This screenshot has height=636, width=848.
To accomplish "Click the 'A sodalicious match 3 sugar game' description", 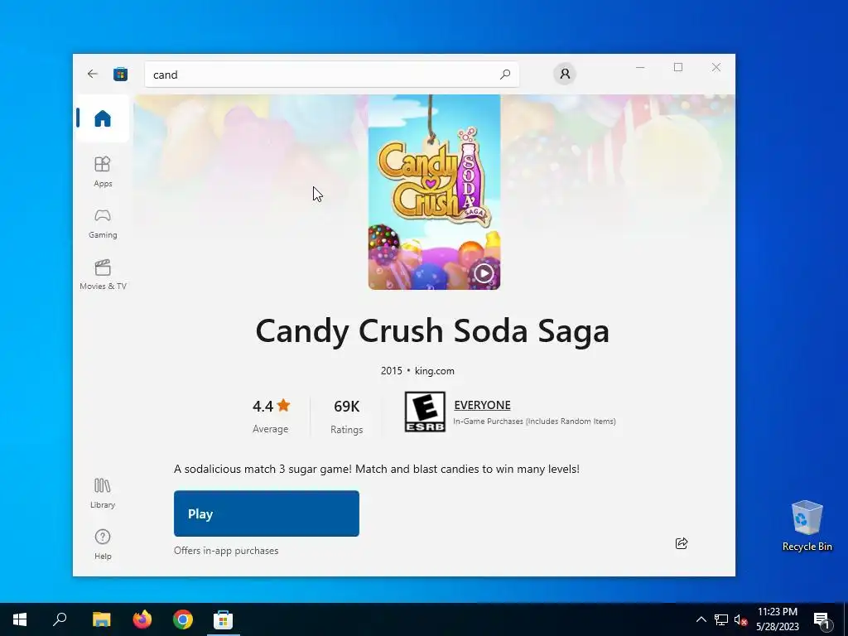I will [x=377, y=469].
